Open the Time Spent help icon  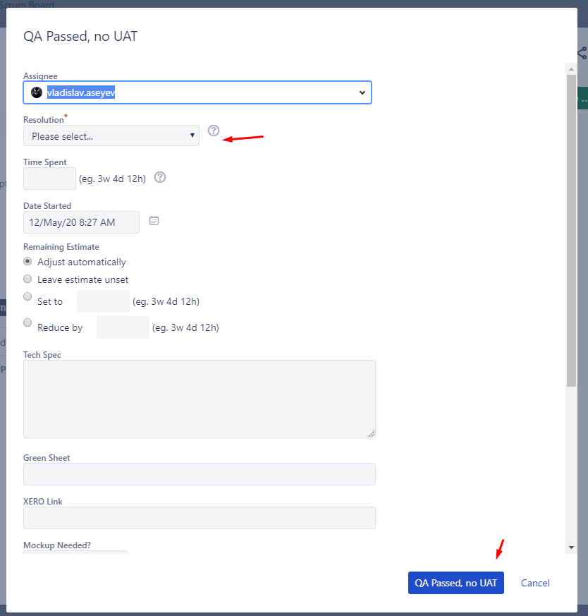[160, 177]
